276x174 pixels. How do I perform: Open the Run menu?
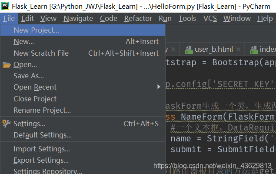click(165, 18)
